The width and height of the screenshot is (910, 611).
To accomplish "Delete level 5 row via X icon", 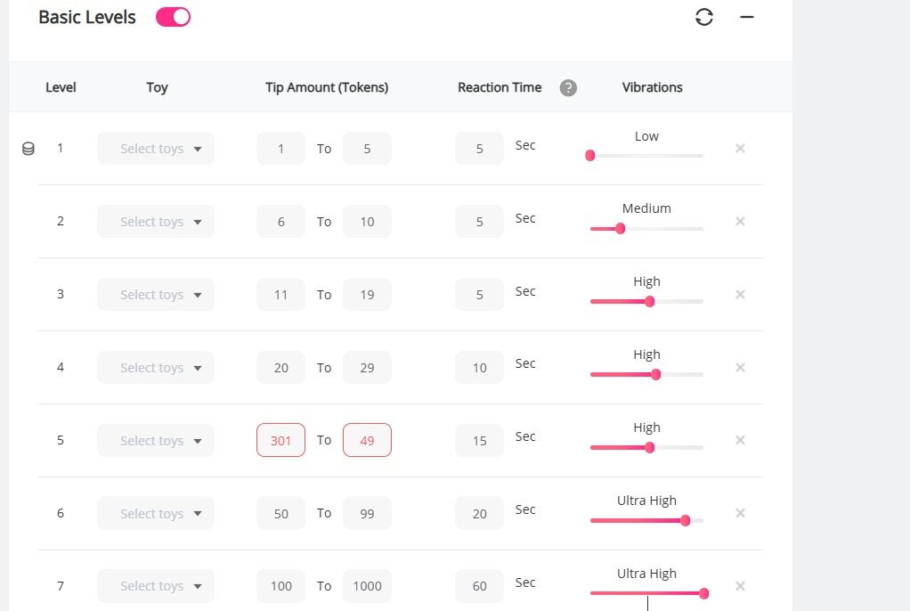I will [740, 441].
